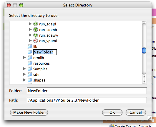Click inside the NewFolder rename box
This screenshot has height=127, width=156.
(x=45, y=52)
